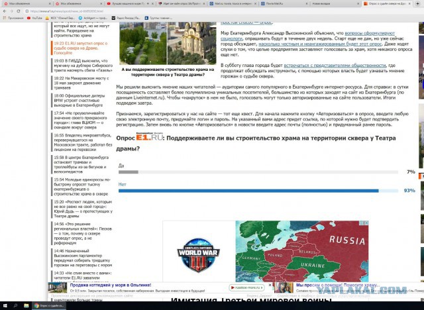
Task: Open 15:54 news Молодые единороссы
Action: [82, 187]
